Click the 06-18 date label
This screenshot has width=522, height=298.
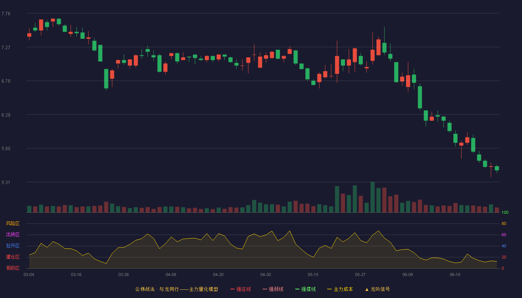point(455,275)
